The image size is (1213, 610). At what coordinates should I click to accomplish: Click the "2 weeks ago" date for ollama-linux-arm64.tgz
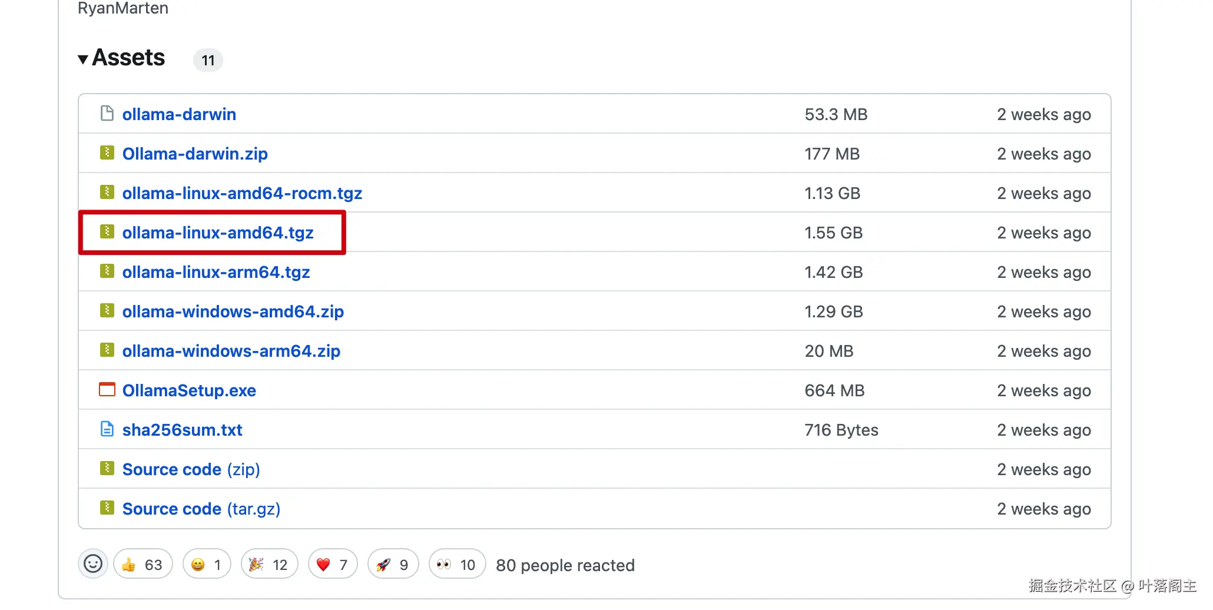[1044, 272]
